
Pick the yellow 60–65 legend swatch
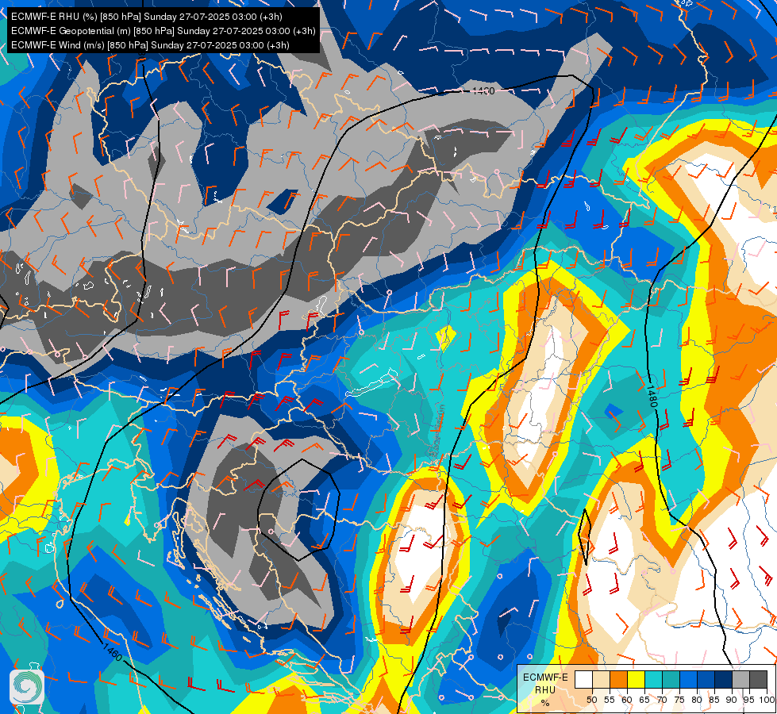[x=636, y=679]
